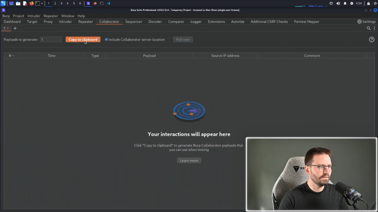Switch to the Autorize tab

point(237,22)
